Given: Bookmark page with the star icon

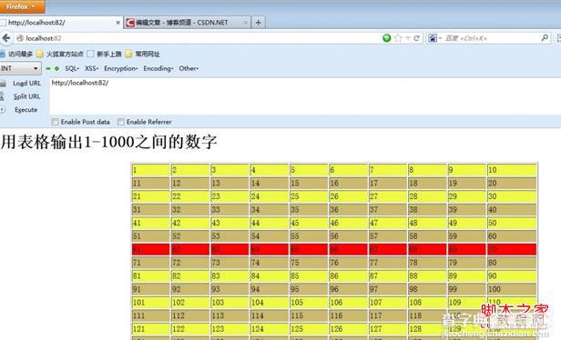Looking at the screenshot, I should click(x=398, y=38).
